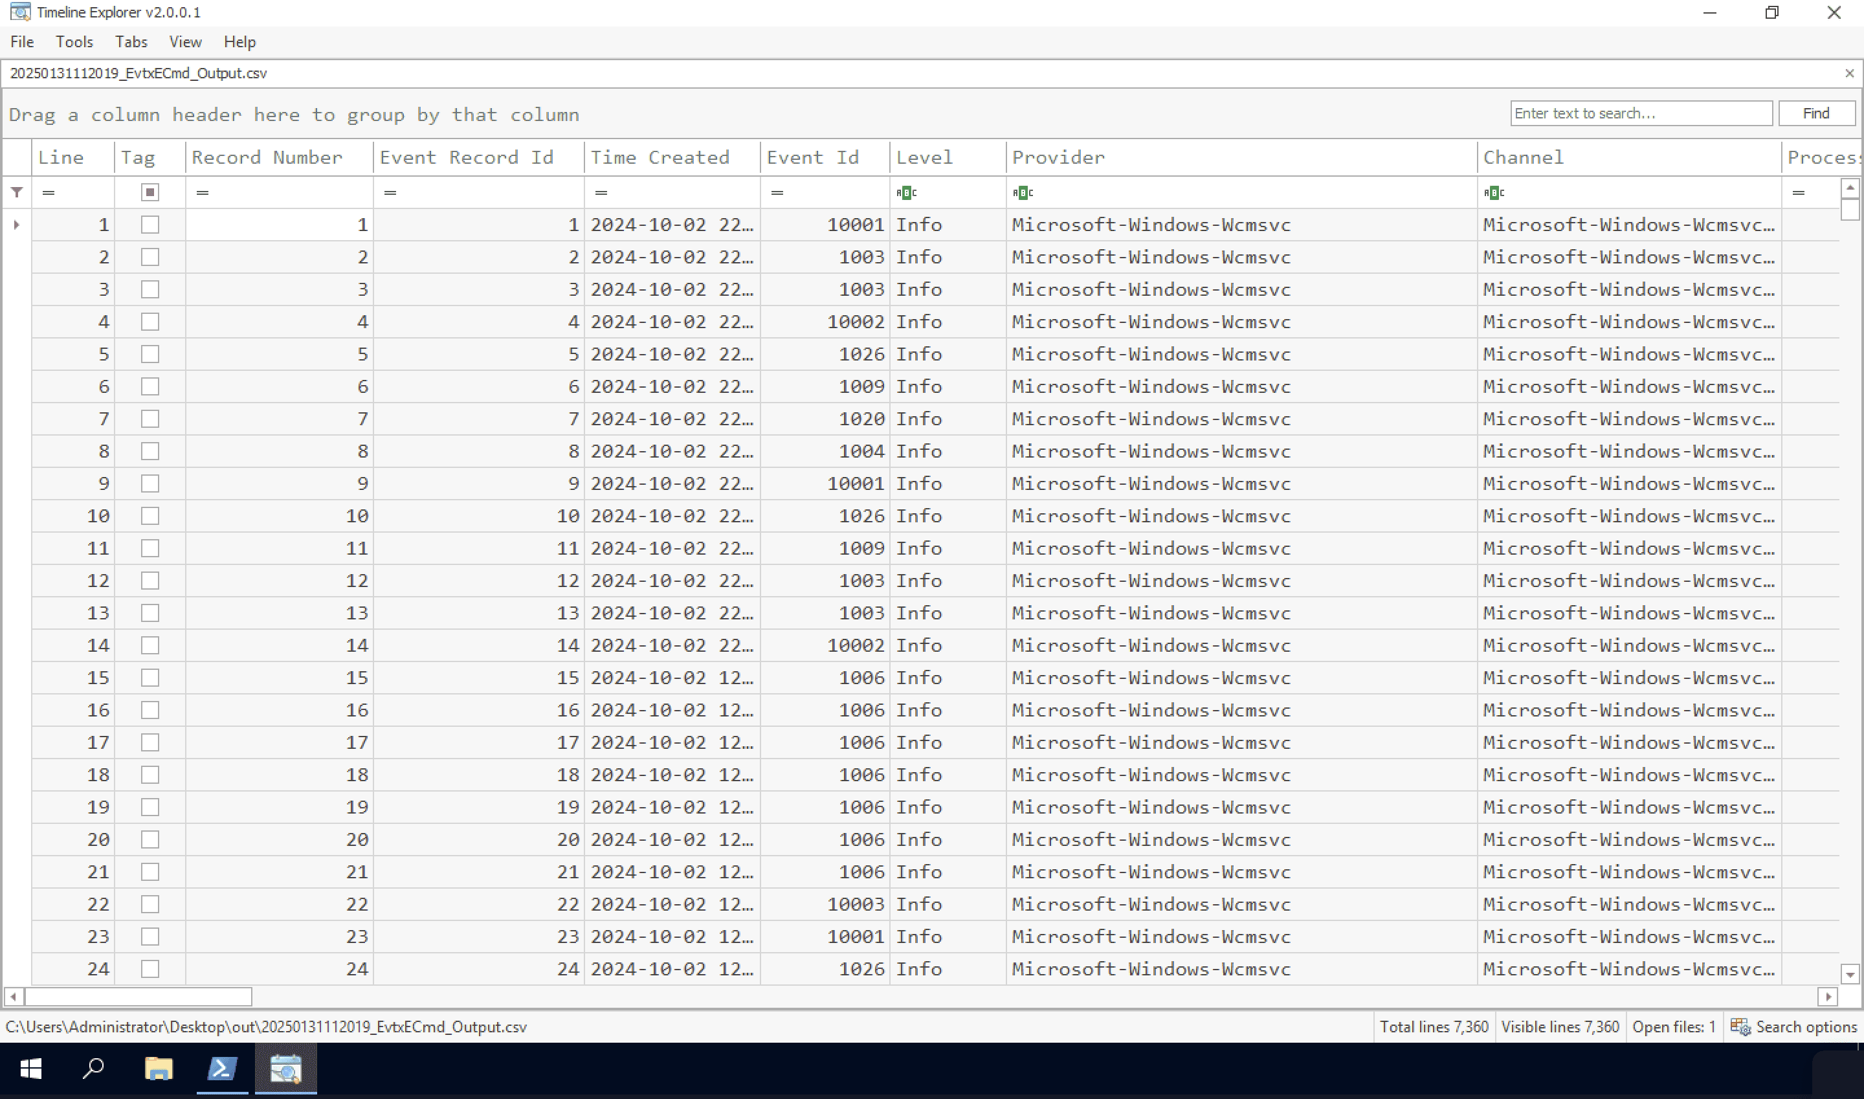Click the Tag column filter checkbox
Image resolution: width=1864 pixels, height=1099 pixels.
[150, 192]
